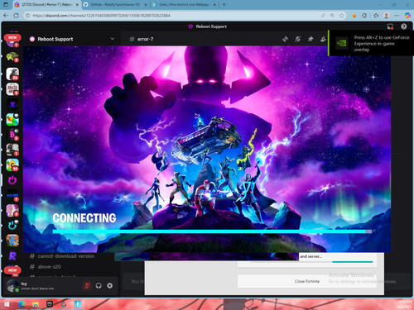This screenshot has width=414, height=310.
Task: Open the turtle avatar server
Action: pos(12,56)
